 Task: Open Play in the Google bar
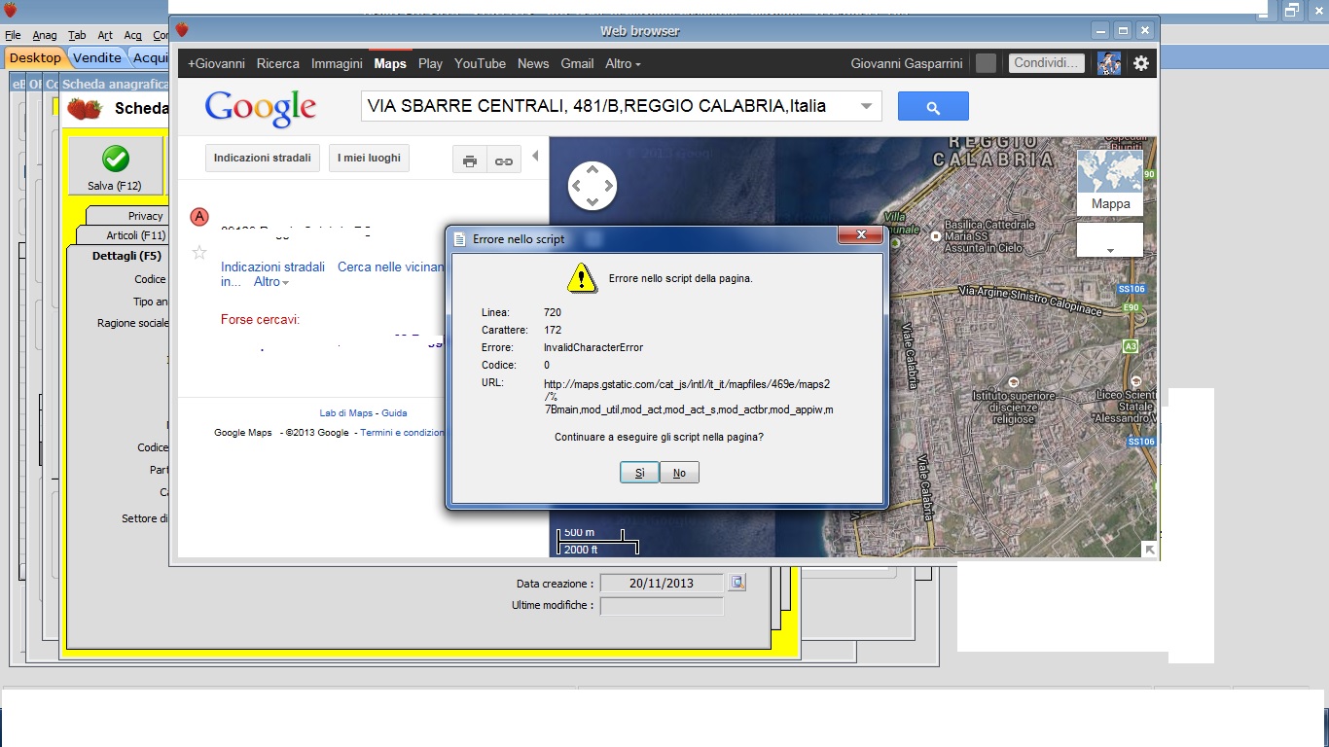tap(430, 63)
